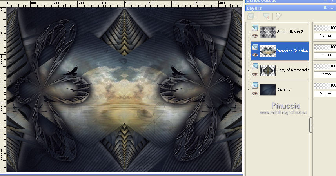This screenshot has width=336, height=176.
Task: Toggle the eye of Raster 1 layer
Action: (255, 93)
